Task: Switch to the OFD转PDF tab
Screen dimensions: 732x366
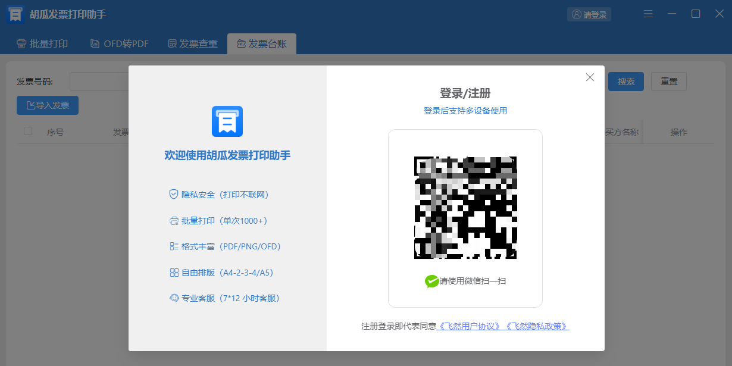Action: pos(119,43)
